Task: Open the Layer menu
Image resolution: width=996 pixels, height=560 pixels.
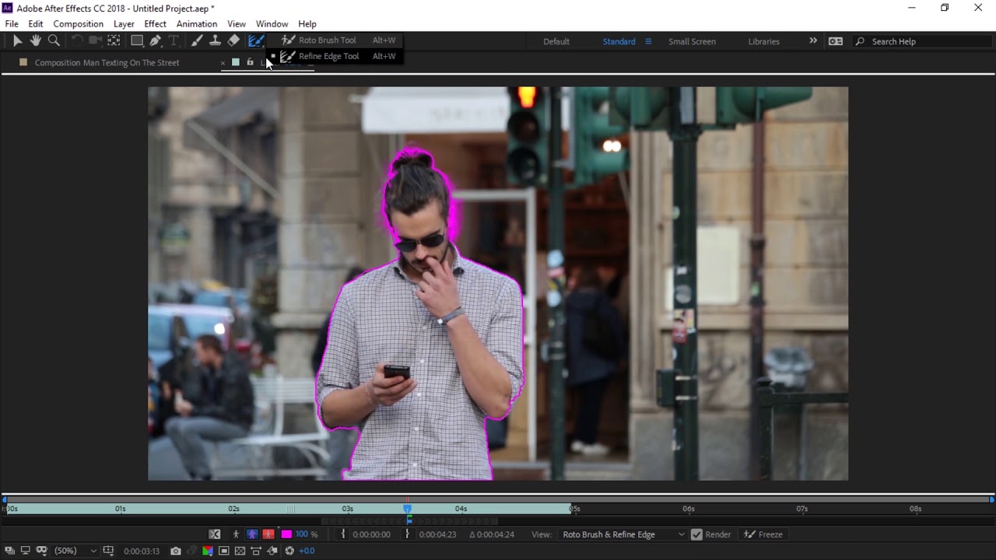Action: pos(124,24)
